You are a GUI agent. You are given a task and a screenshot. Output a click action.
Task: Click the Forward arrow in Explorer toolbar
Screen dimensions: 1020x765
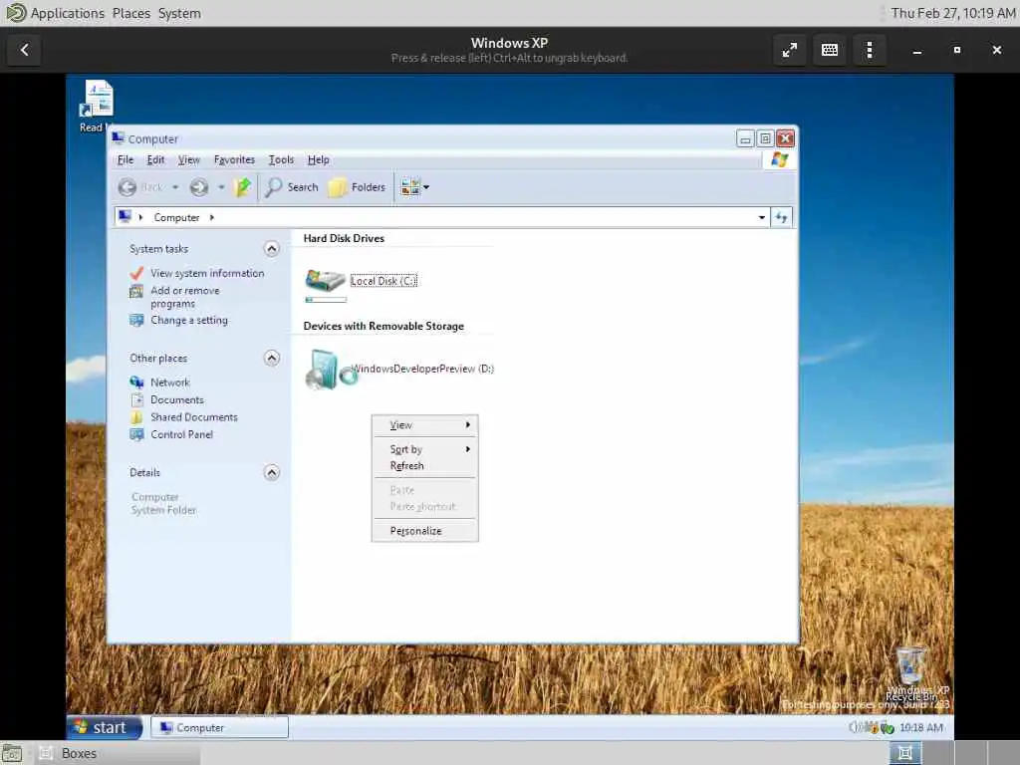tap(199, 187)
